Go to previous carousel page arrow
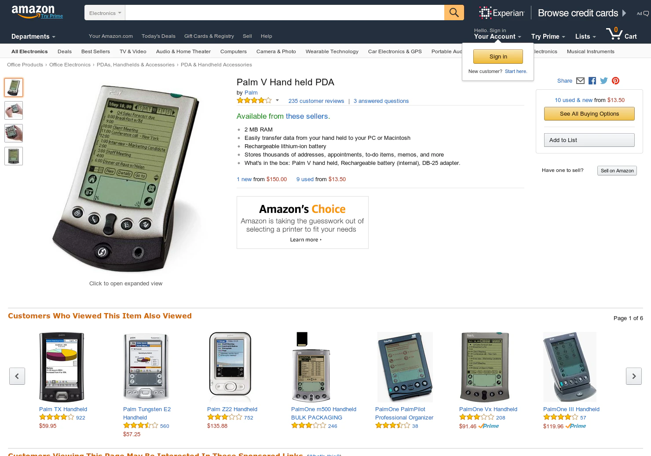This screenshot has height=456, width=651. point(17,376)
